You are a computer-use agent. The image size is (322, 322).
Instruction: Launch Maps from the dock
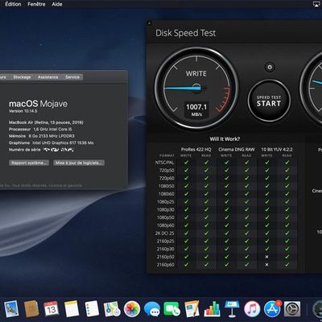click(112, 309)
